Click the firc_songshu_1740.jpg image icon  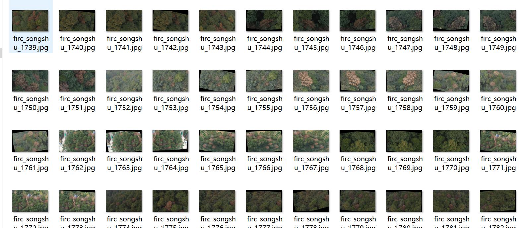(x=77, y=20)
